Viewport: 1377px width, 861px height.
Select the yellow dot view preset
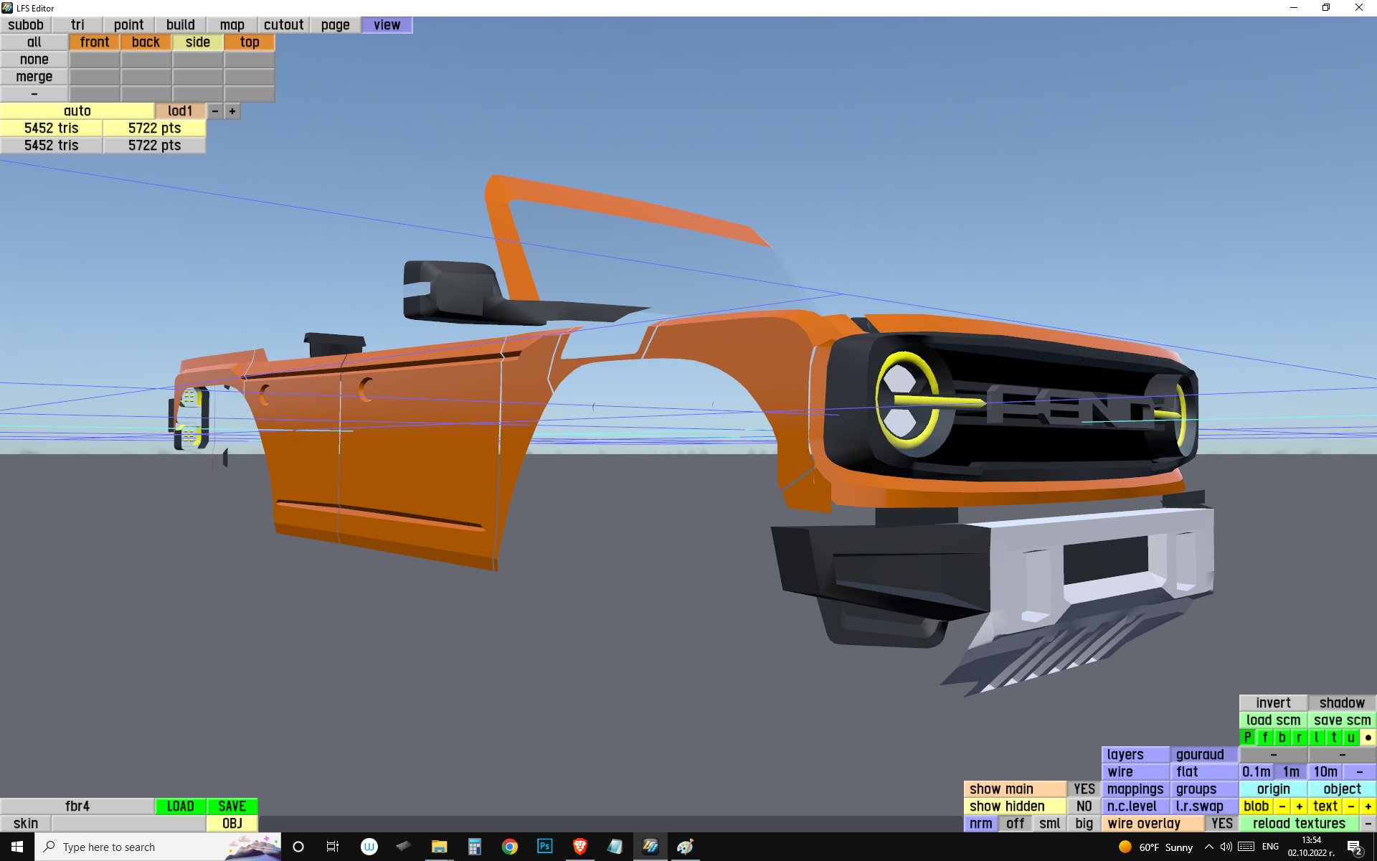[1368, 737]
